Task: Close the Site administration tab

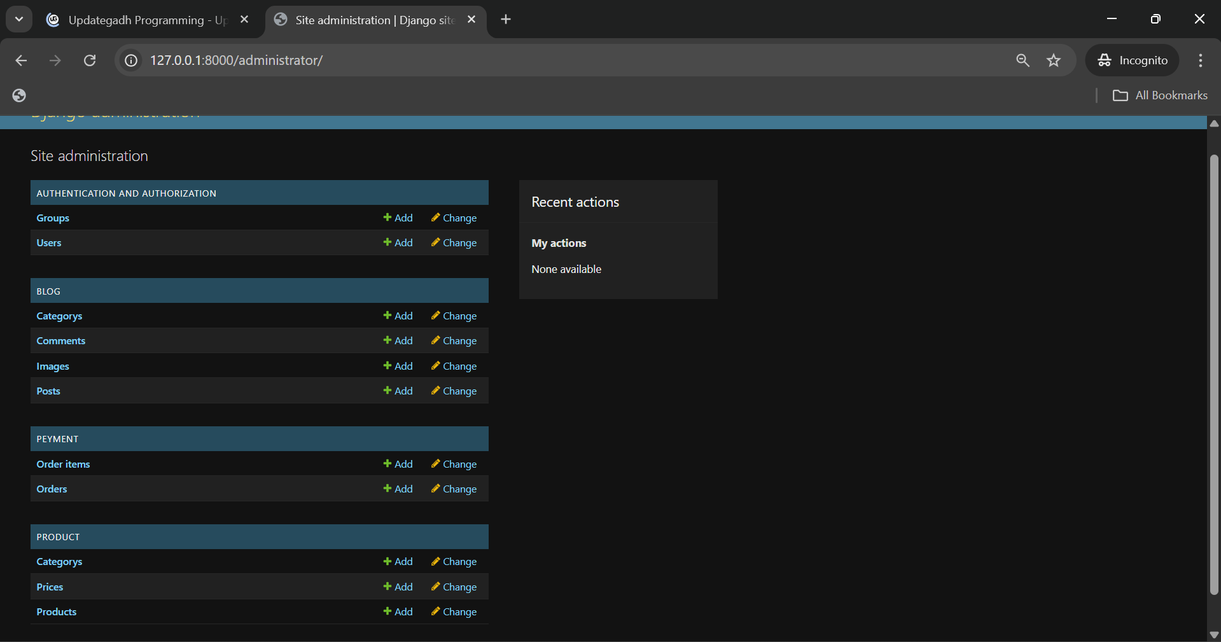Action: pos(471,20)
